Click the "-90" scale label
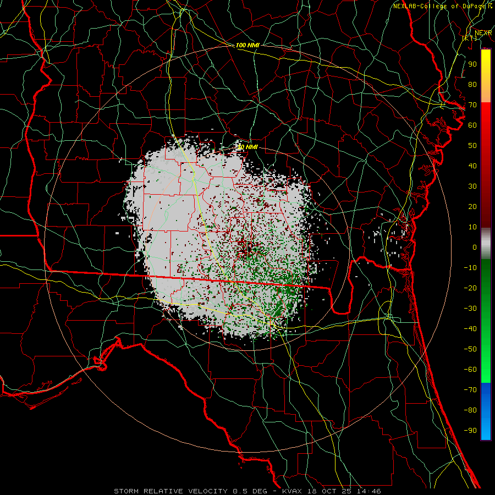495x495 pixels. pyautogui.click(x=470, y=430)
